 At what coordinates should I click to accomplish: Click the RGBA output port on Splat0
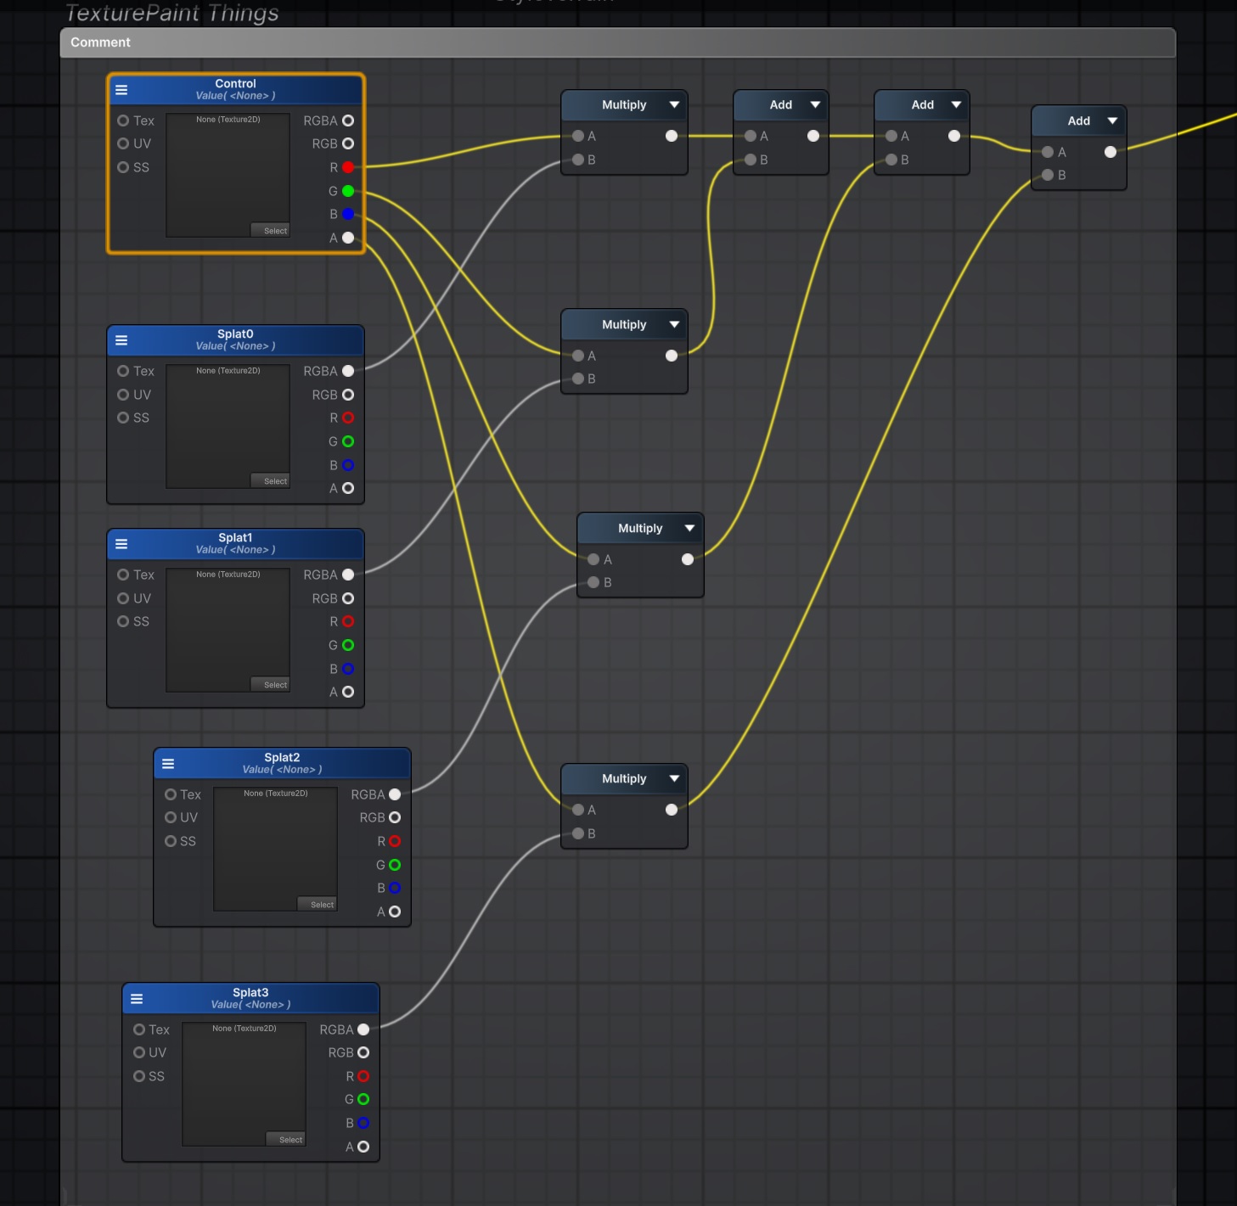point(348,371)
